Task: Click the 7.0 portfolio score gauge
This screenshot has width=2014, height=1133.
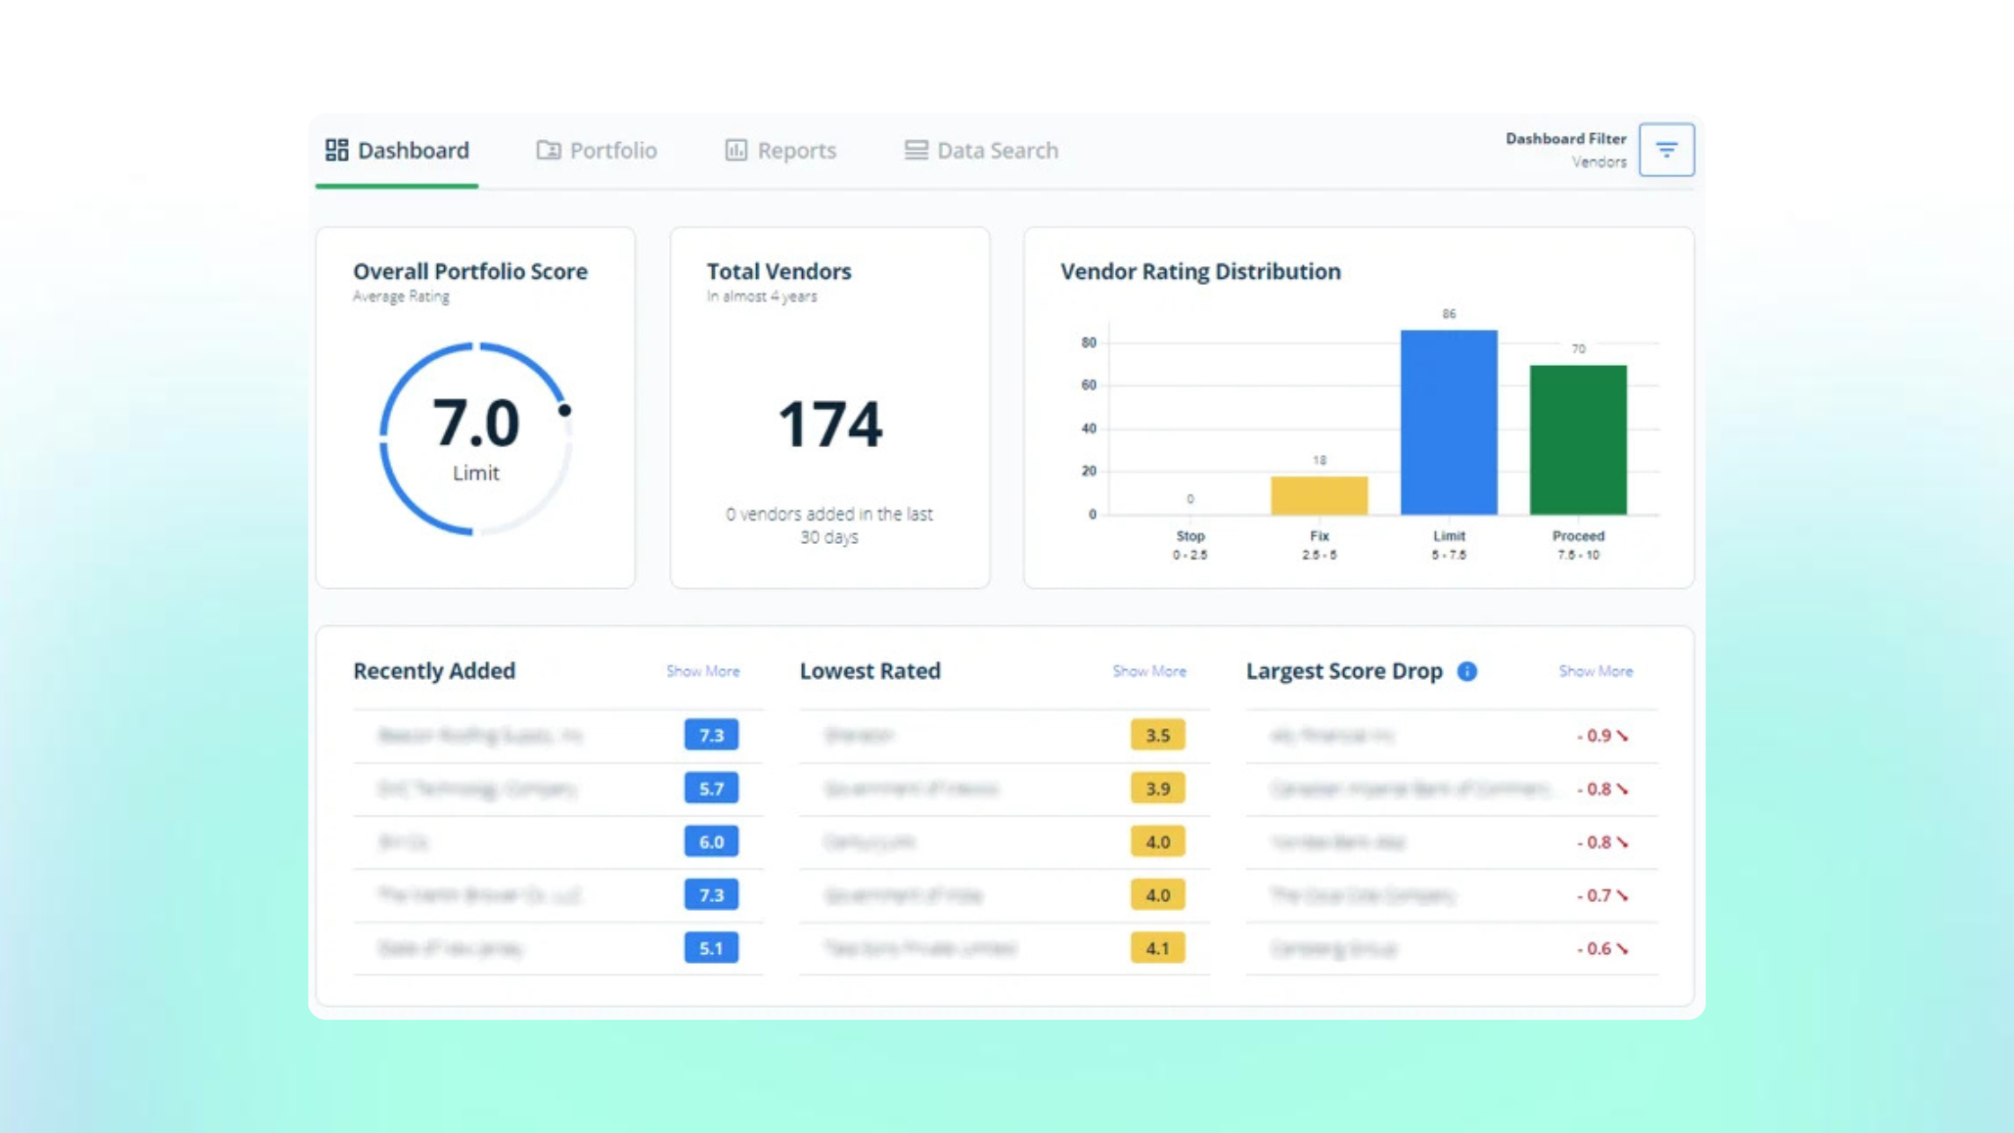Action: point(476,439)
